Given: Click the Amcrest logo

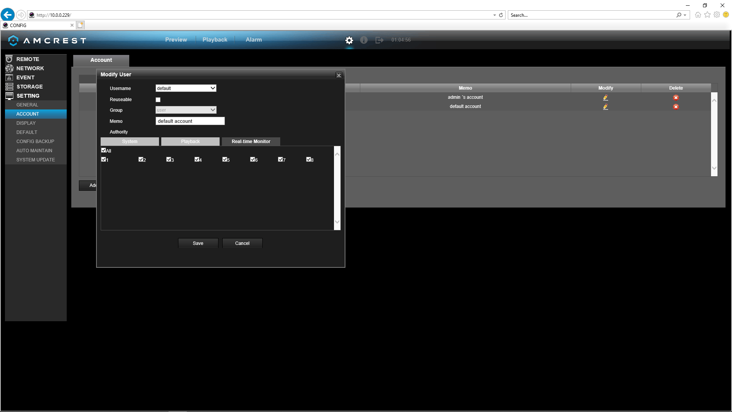Looking at the screenshot, I should (x=47, y=40).
